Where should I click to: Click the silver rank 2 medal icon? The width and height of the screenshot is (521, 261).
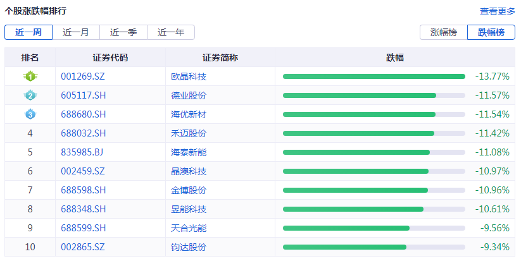[x=30, y=95]
